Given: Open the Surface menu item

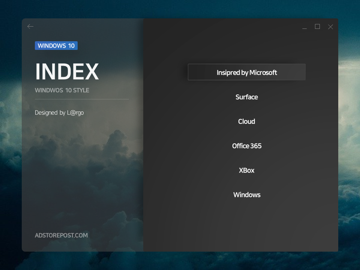Looking at the screenshot, I should click(x=247, y=97).
